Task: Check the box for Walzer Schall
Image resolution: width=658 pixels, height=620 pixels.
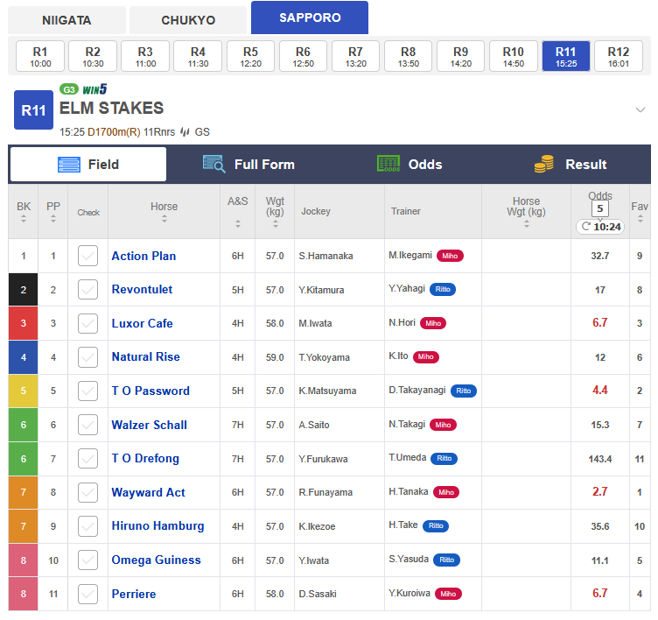Action: [87, 425]
